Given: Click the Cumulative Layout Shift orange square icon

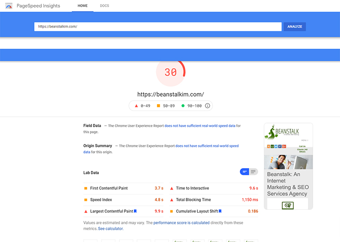Looking at the screenshot, I should (171, 211).
